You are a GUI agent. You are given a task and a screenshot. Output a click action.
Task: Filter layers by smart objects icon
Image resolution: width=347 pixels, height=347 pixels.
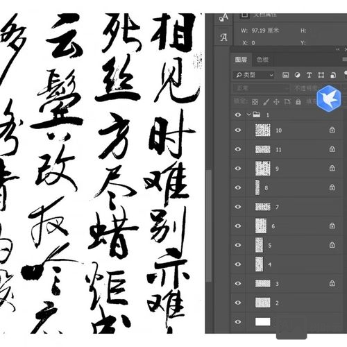tap(333, 75)
